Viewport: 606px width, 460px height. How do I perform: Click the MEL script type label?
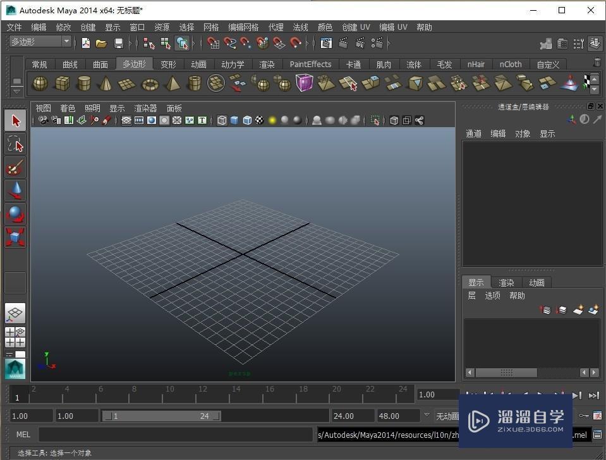click(x=23, y=435)
